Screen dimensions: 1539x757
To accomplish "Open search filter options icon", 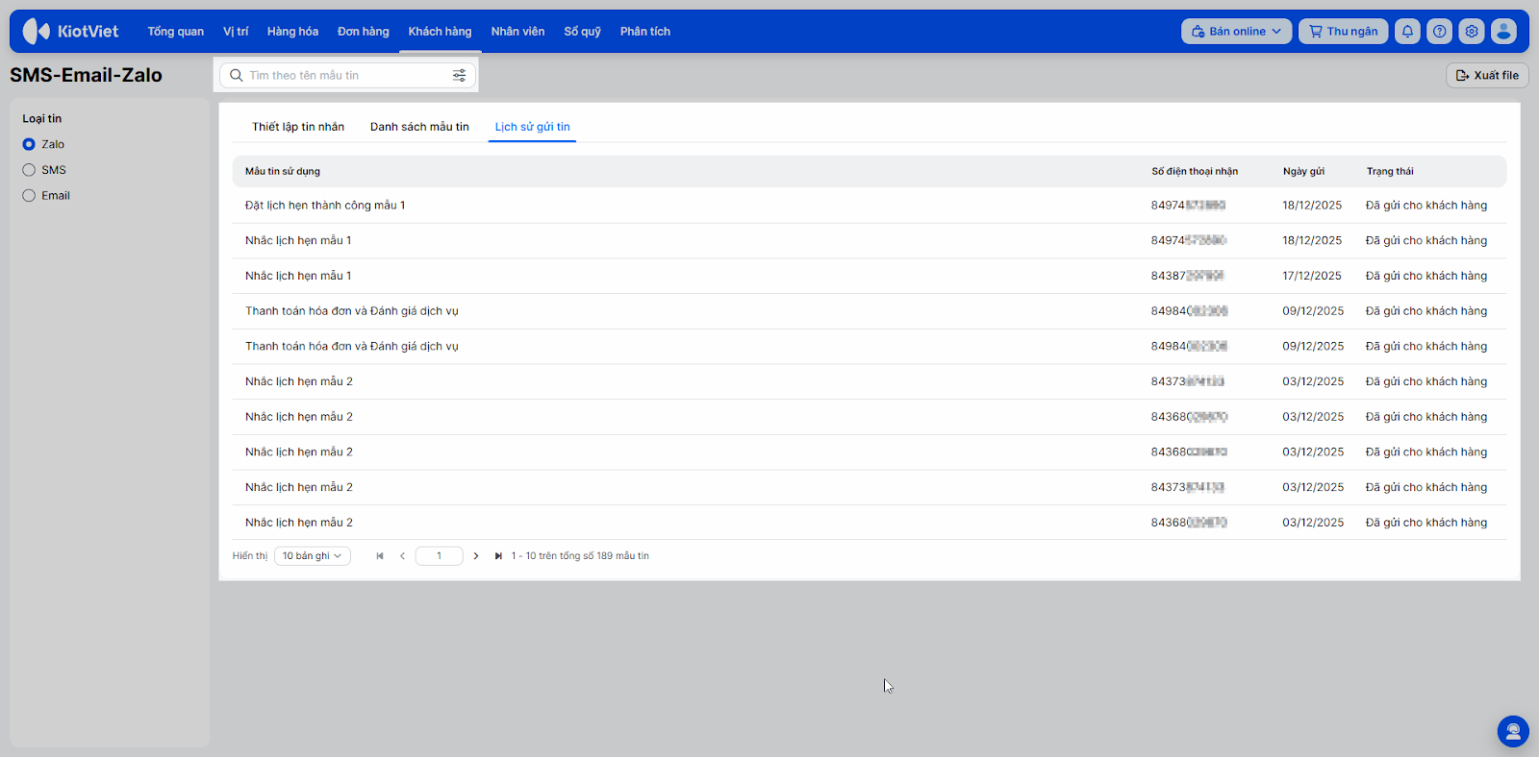I will (x=460, y=75).
